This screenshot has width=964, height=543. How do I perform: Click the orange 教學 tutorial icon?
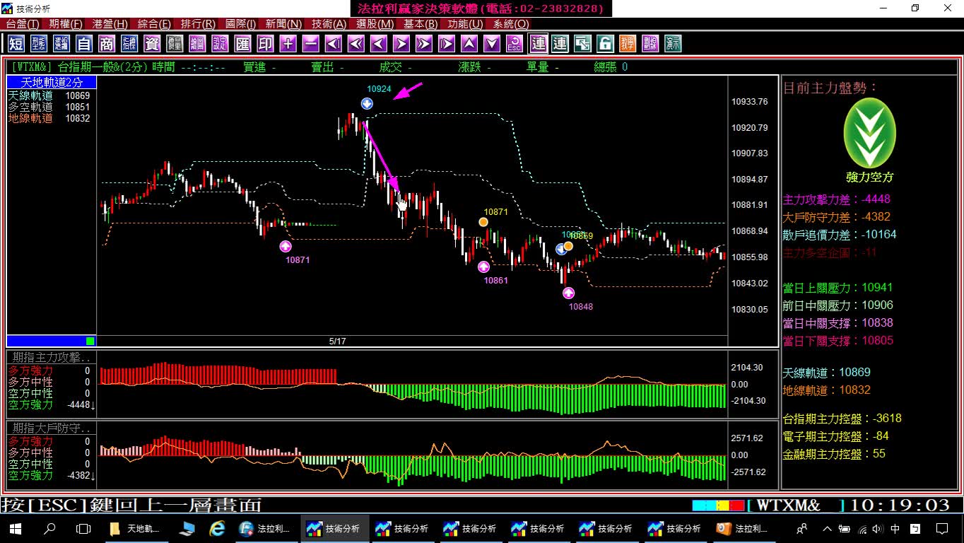click(628, 44)
